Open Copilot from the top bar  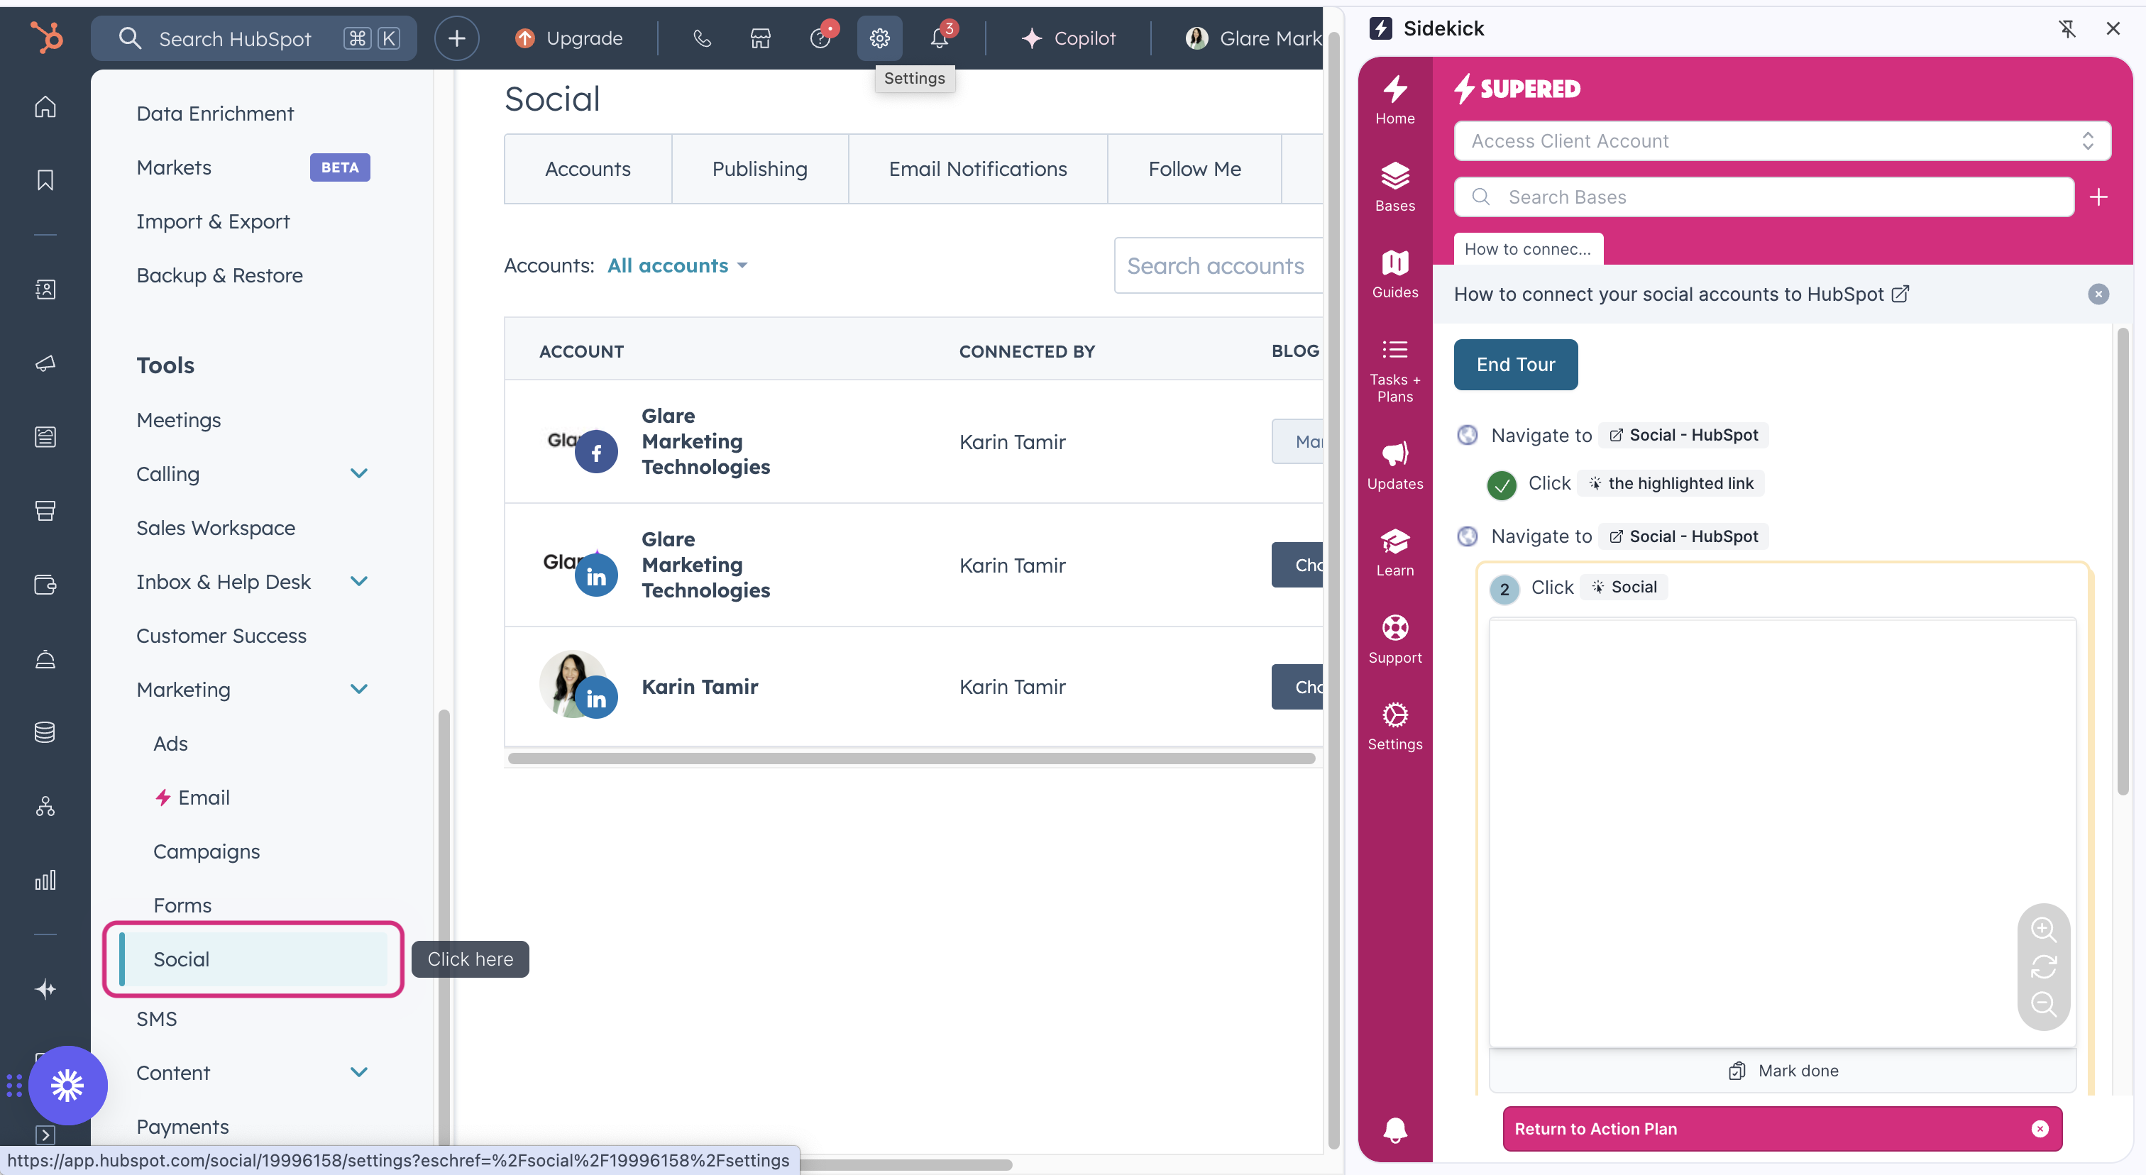click(1068, 38)
